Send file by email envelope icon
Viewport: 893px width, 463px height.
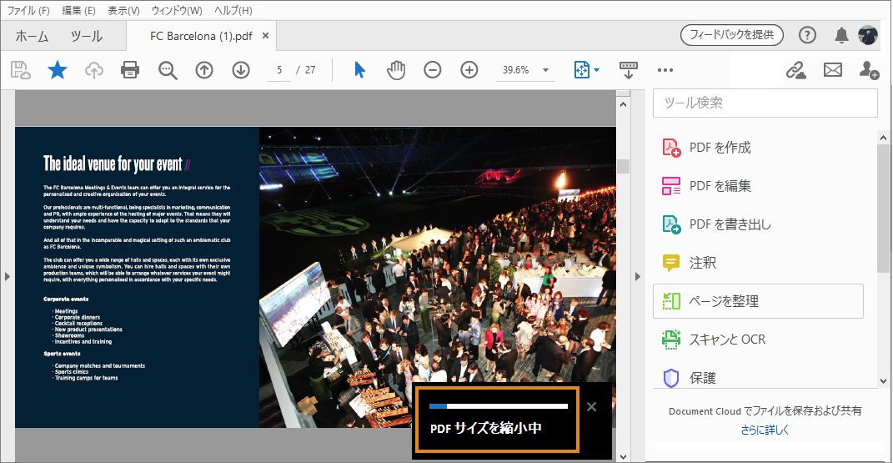click(x=833, y=70)
